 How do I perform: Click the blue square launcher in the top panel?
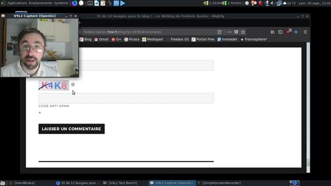click(116, 3)
